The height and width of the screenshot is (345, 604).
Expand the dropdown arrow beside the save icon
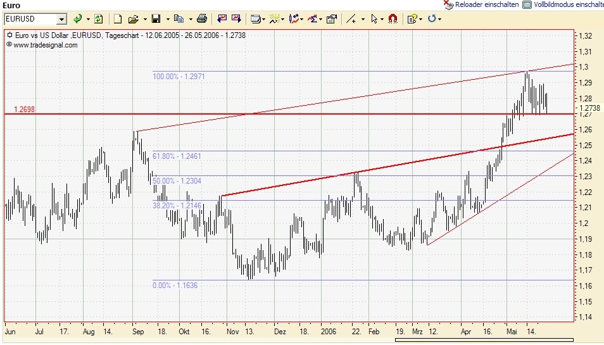coord(167,19)
